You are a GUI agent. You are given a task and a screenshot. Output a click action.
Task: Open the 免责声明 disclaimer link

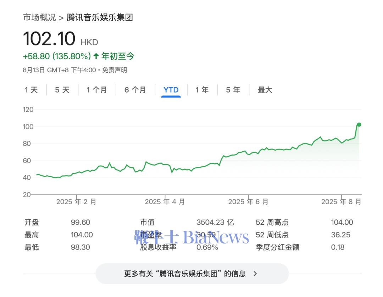point(115,70)
